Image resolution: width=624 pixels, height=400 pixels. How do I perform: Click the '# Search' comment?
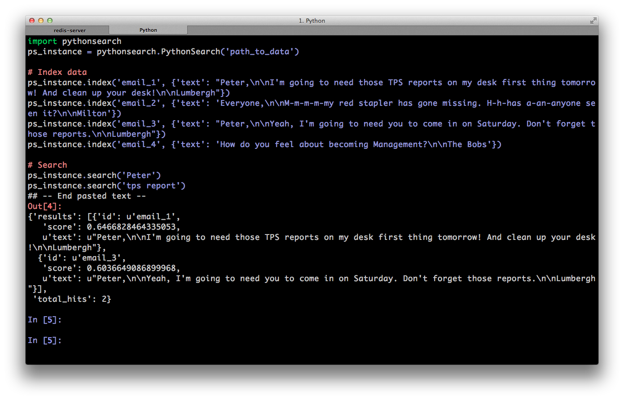pyautogui.click(x=48, y=165)
